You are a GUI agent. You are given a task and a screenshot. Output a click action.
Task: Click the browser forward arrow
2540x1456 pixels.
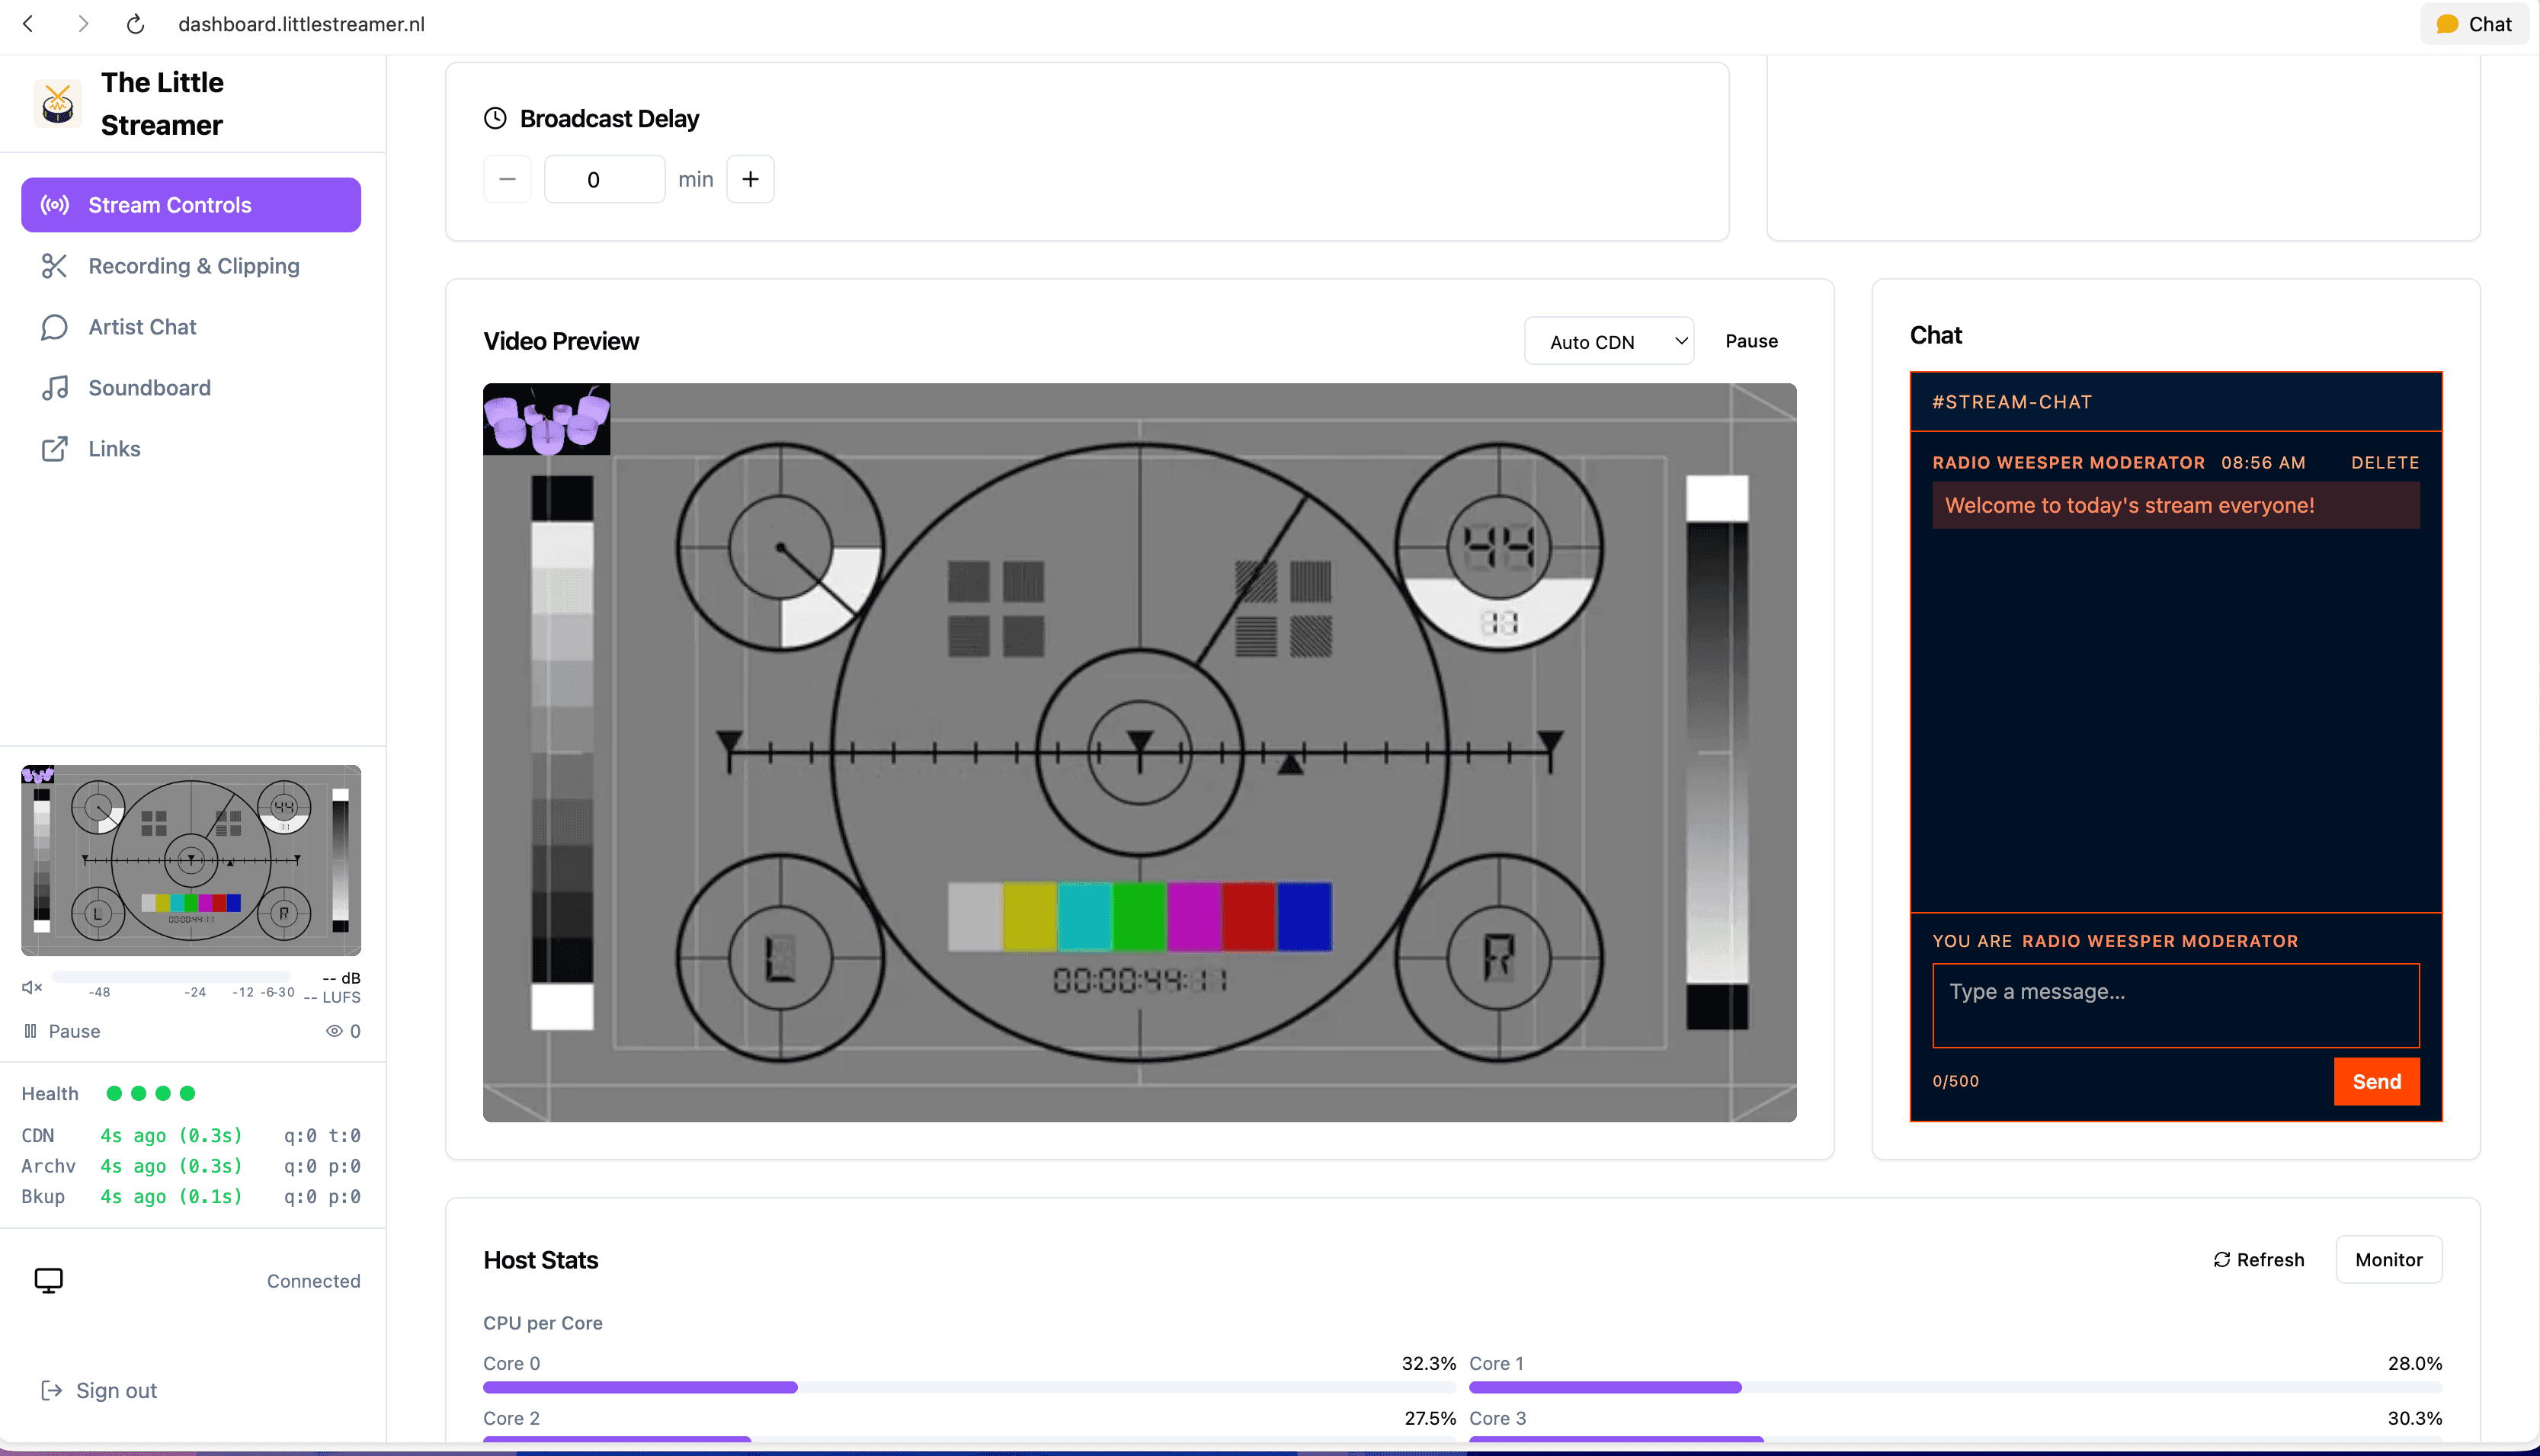coord(83,24)
